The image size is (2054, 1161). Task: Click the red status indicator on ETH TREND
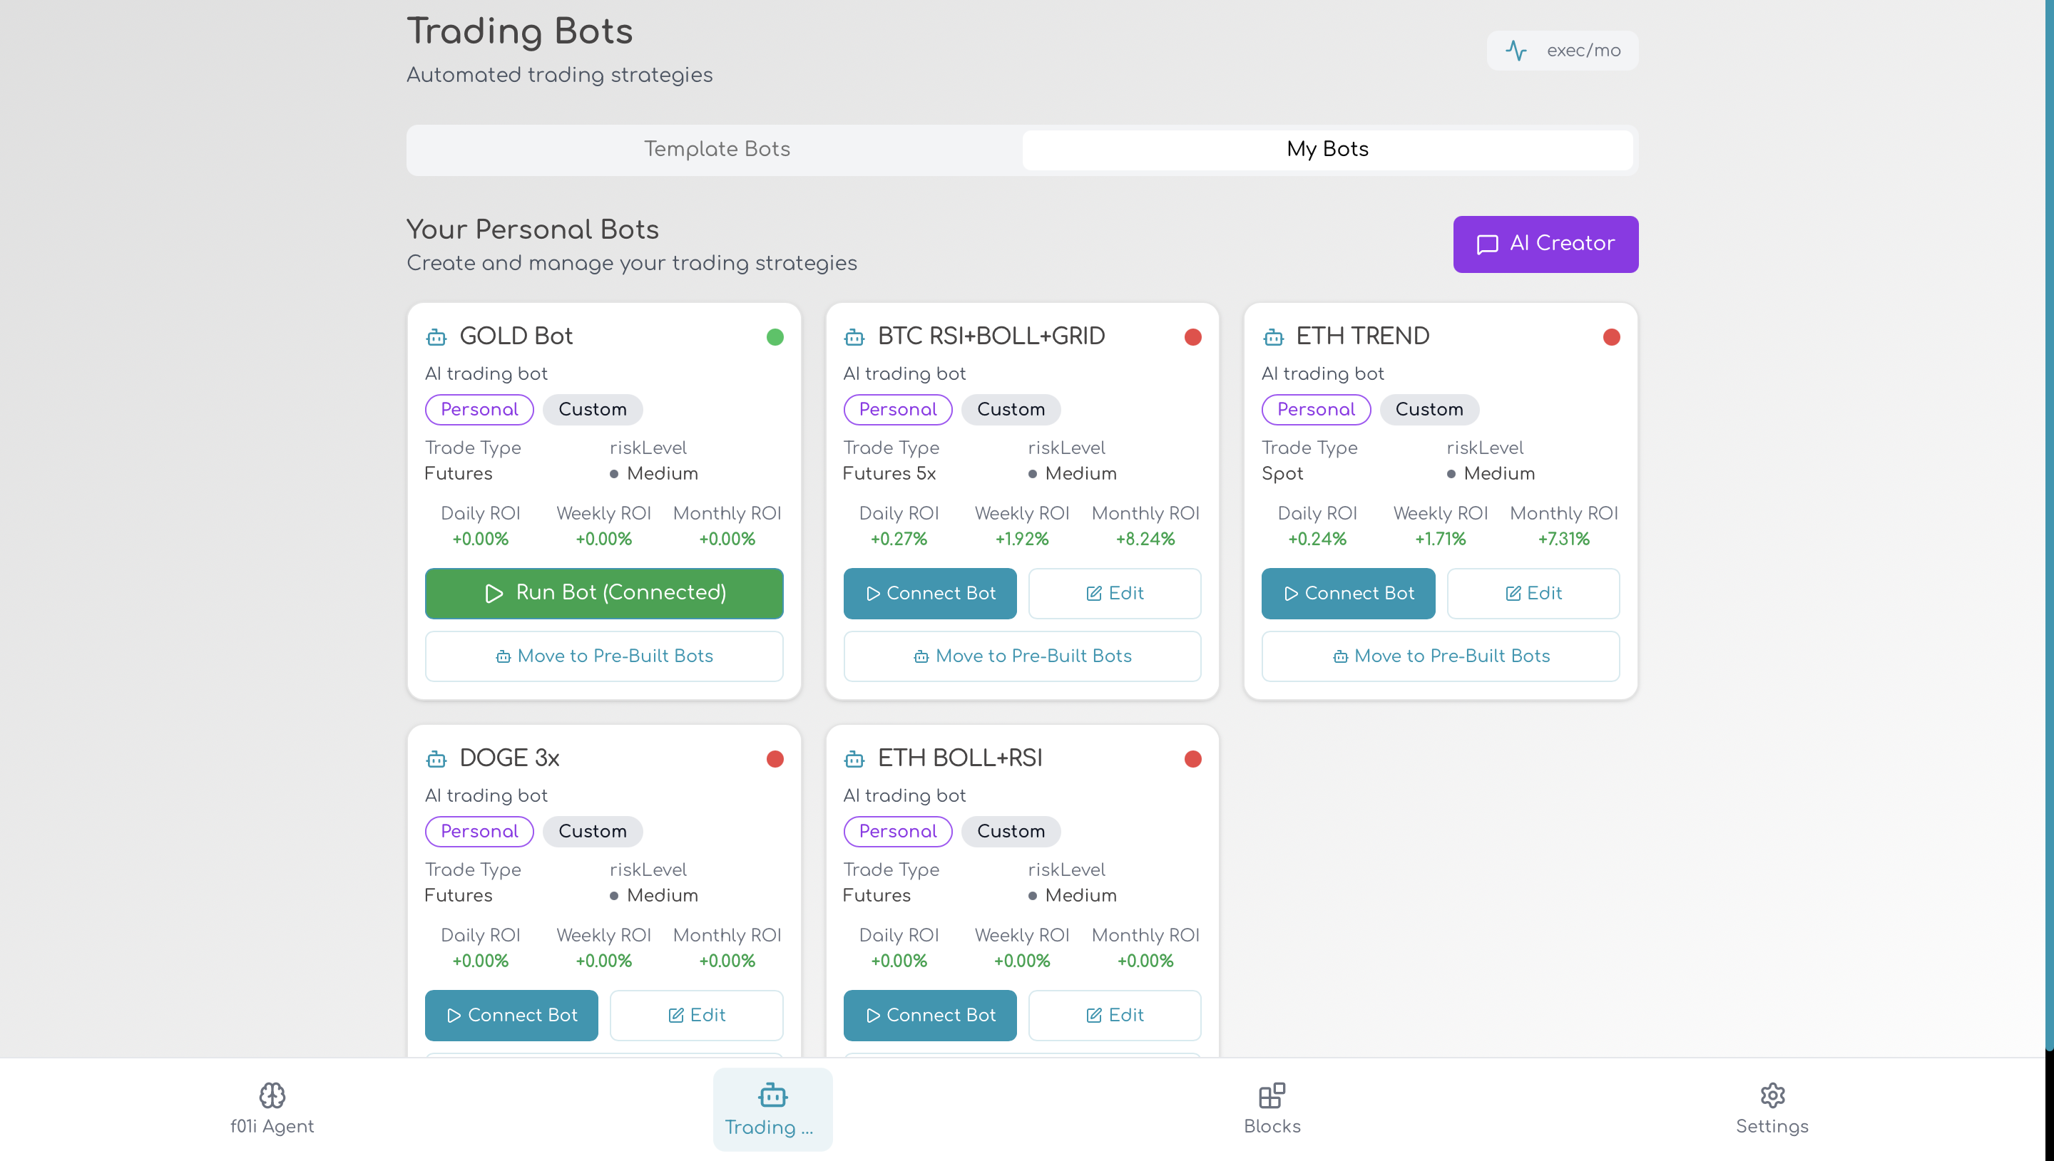pos(1610,336)
